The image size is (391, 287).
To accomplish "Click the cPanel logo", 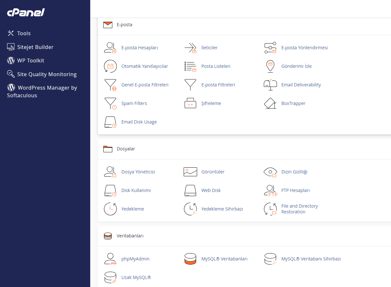I will point(26,12).
